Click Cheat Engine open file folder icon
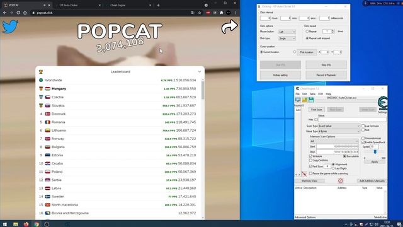Image resolution: width=403 pixels, height=227 pixels. [x=305, y=100]
